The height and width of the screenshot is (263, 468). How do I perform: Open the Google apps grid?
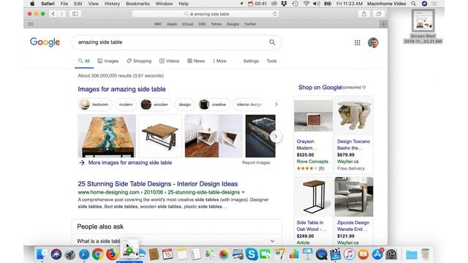(358, 42)
